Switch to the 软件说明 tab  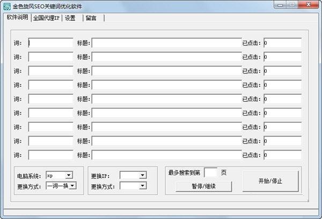[17, 17]
